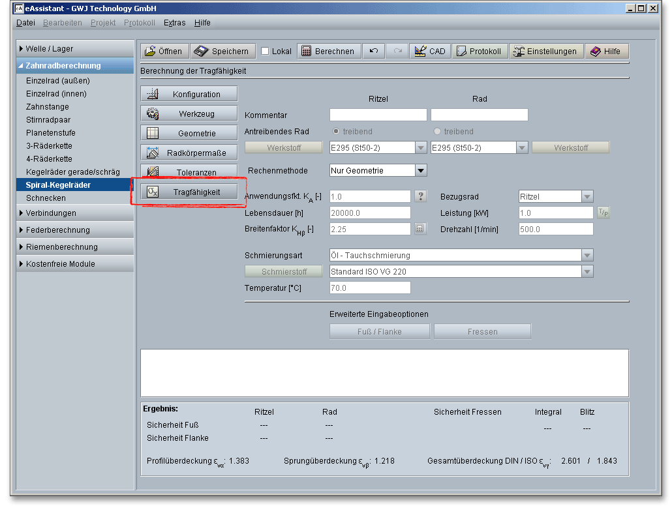This screenshot has height=506, width=672.
Task: Open Einstellungen settings in toolbar
Action: 545,51
